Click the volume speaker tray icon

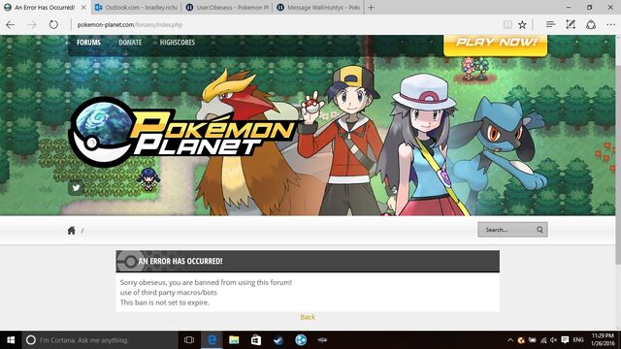[554, 340]
